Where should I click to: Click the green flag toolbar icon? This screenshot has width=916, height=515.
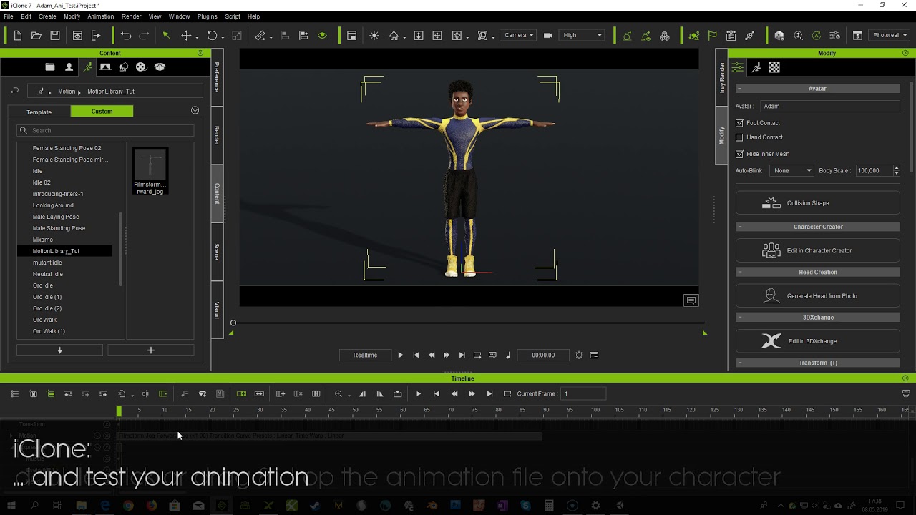point(712,35)
